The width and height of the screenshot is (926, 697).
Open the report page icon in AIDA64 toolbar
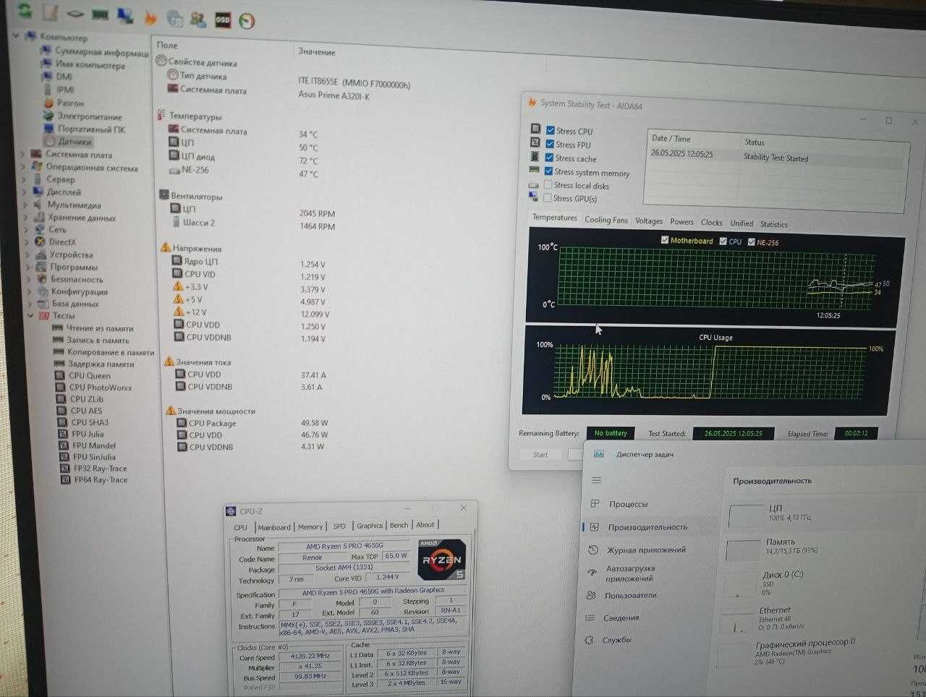(49, 12)
